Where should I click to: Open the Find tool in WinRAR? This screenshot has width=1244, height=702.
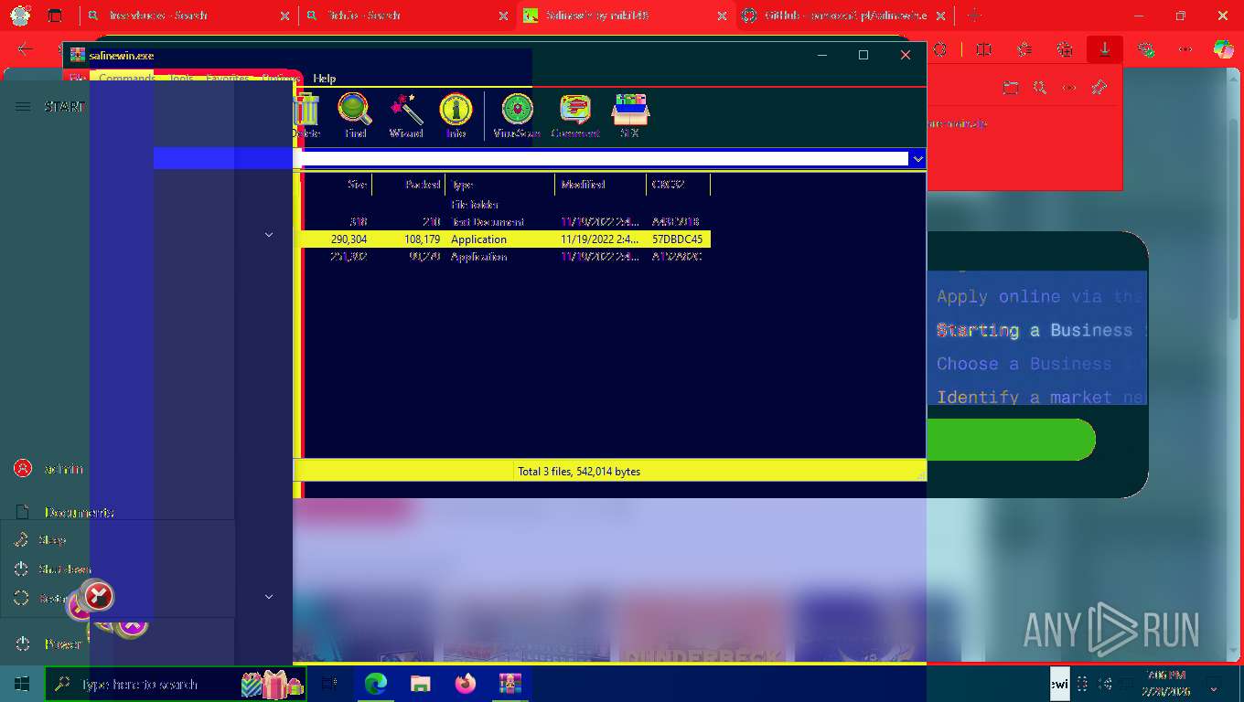[x=355, y=115]
